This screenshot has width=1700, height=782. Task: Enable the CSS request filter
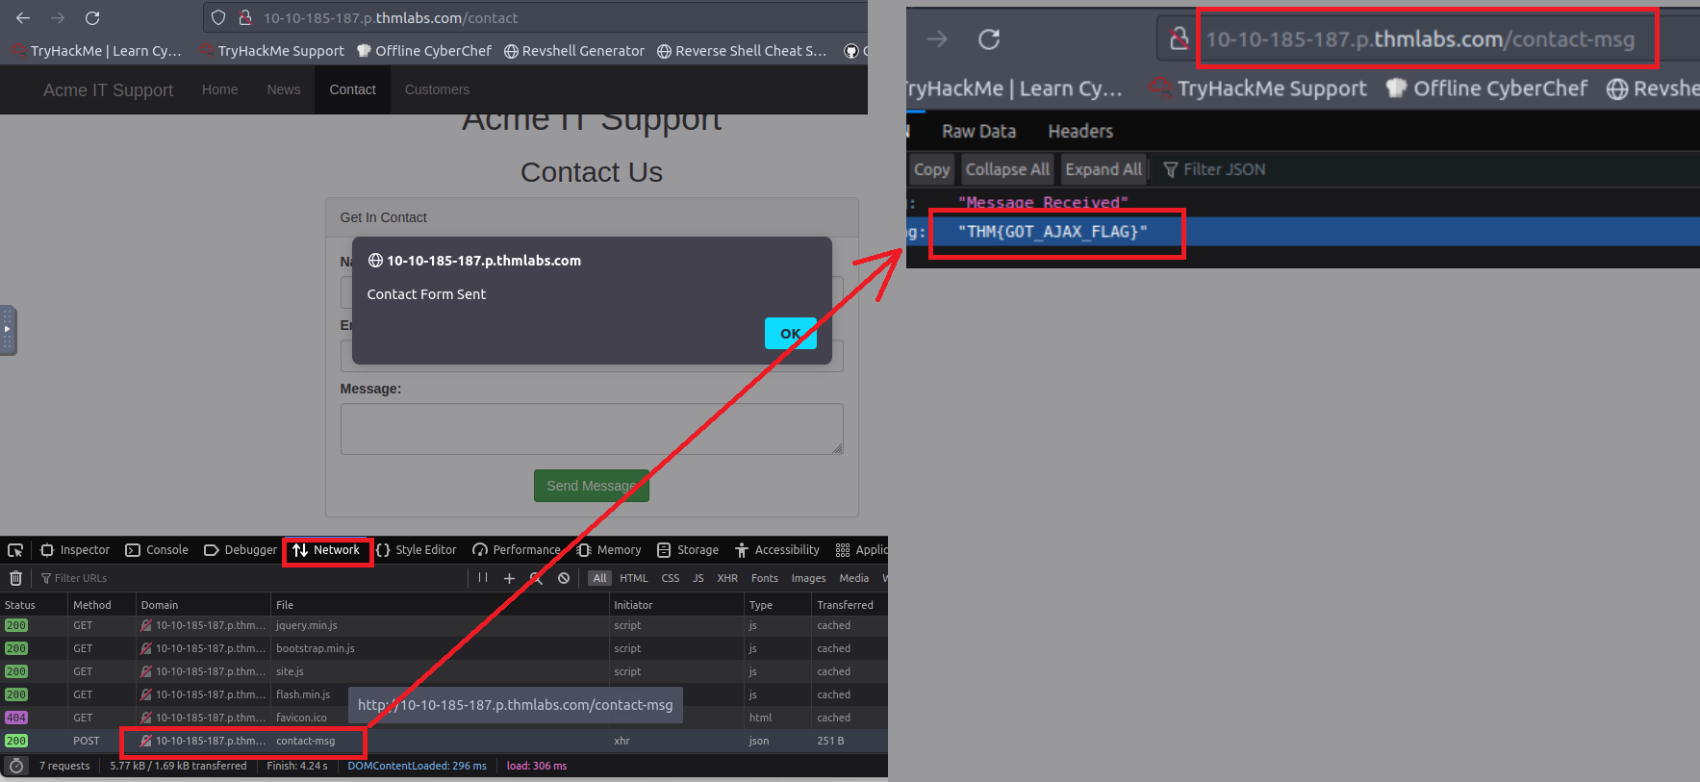click(670, 578)
